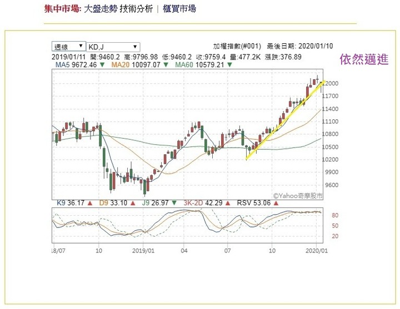This screenshot has width=400, height=309.
Task: Switch to 櫃買市場
Action: point(179,9)
